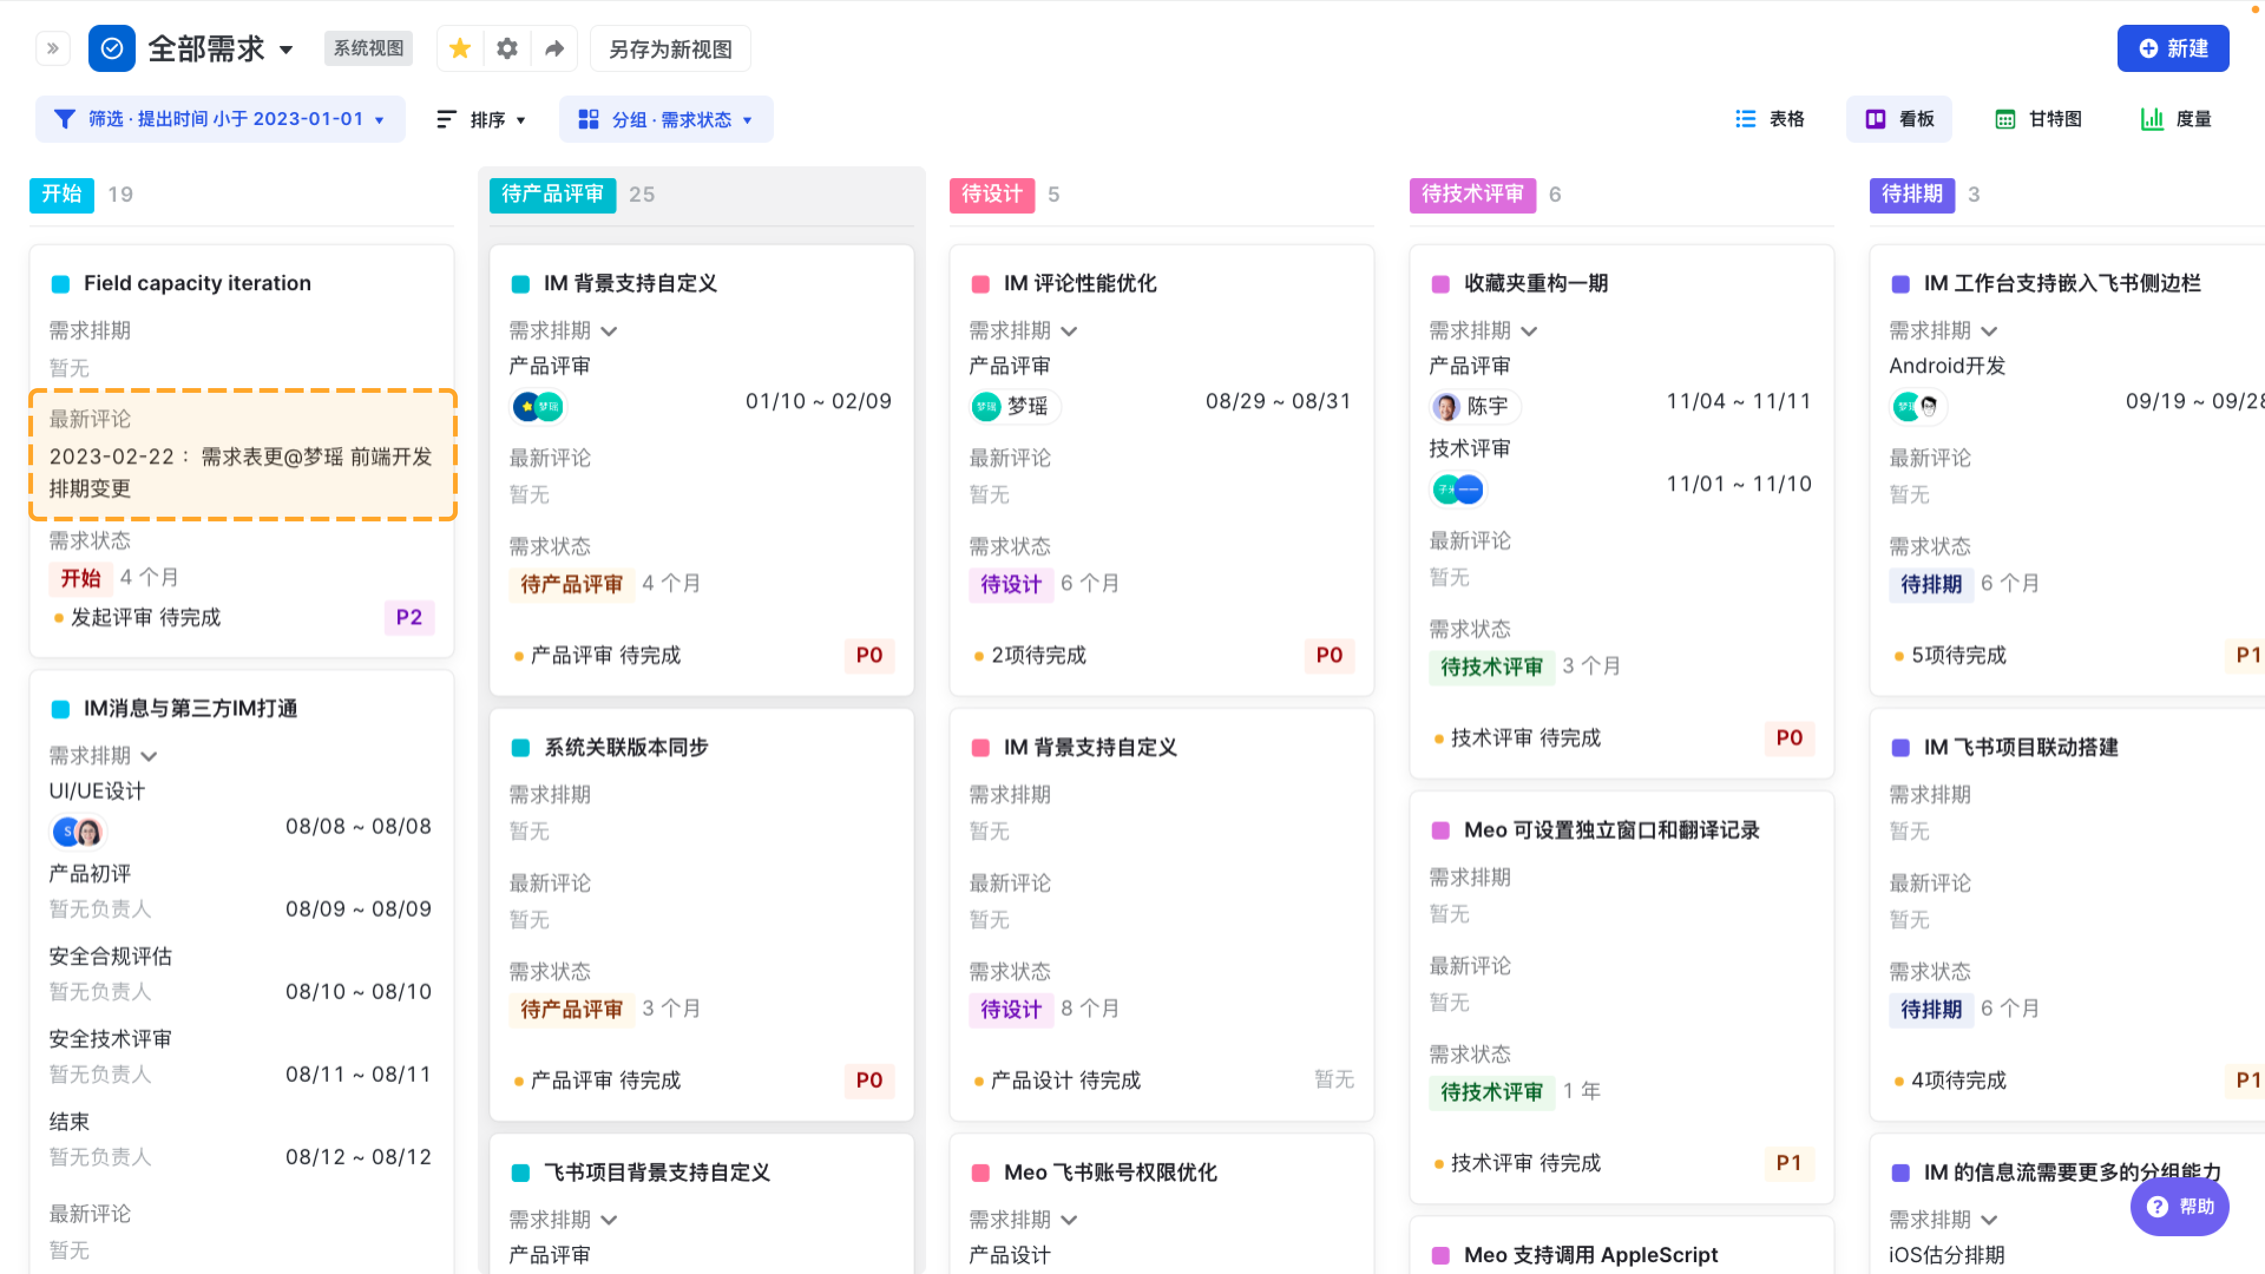The width and height of the screenshot is (2265, 1274).
Task: Collapse 需求排期 on IM 背景支持自定义 in 待产品评审
Action: pyautogui.click(x=609, y=331)
